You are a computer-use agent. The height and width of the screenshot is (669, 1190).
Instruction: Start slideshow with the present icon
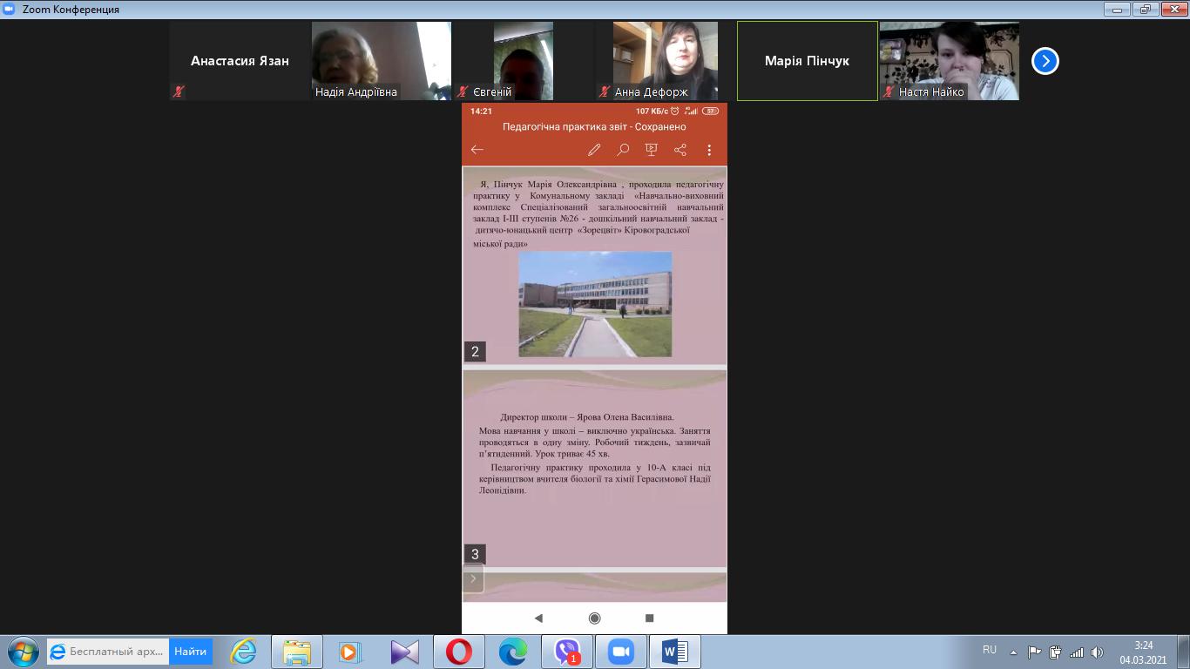pos(651,150)
